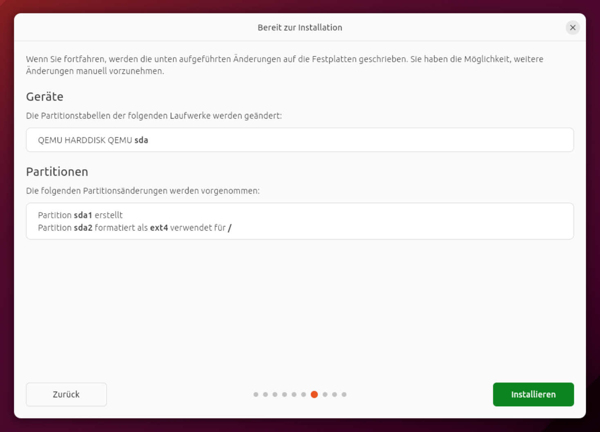The width and height of the screenshot is (600, 432).
Task: Click the first page indicator dot
Action: click(x=256, y=394)
